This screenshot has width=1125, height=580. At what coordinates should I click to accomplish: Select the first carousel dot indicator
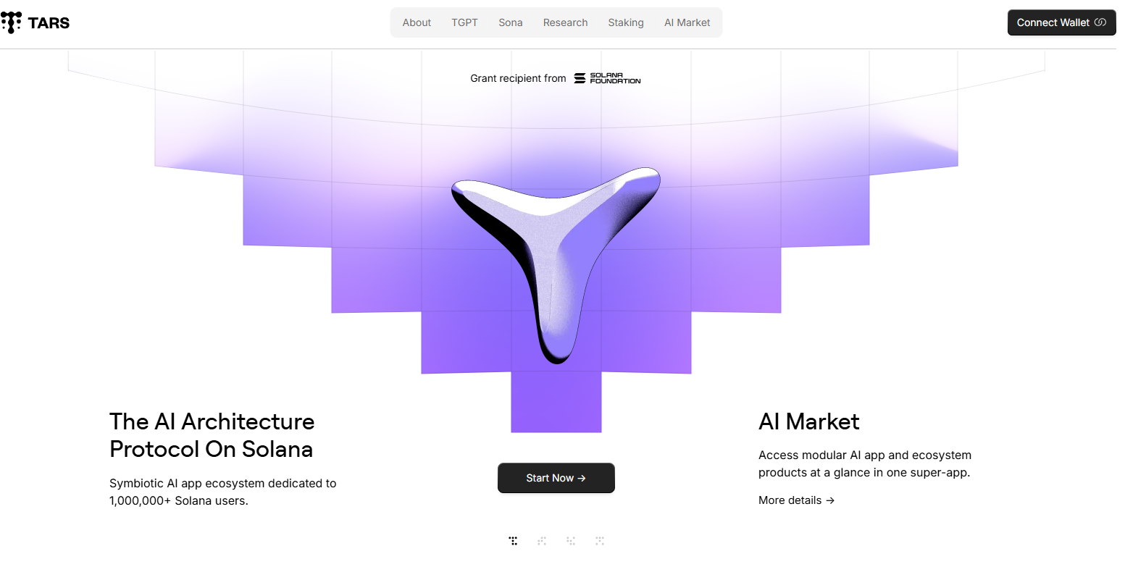tap(513, 541)
